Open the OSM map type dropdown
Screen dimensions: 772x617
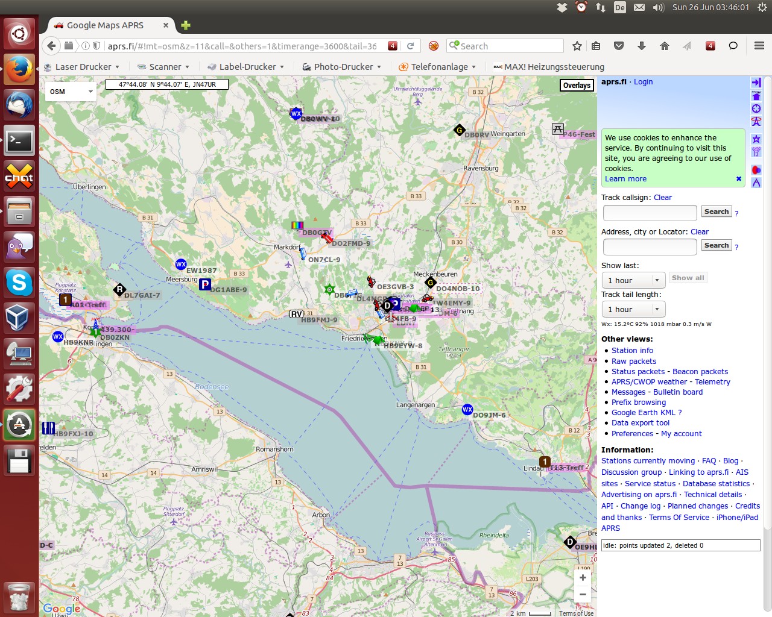[71, 92]
